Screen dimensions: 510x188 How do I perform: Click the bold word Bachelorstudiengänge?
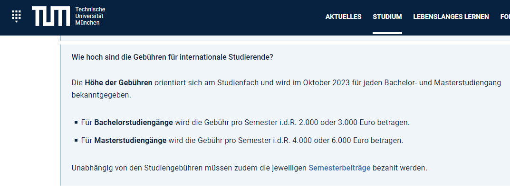tap(134, 123)
